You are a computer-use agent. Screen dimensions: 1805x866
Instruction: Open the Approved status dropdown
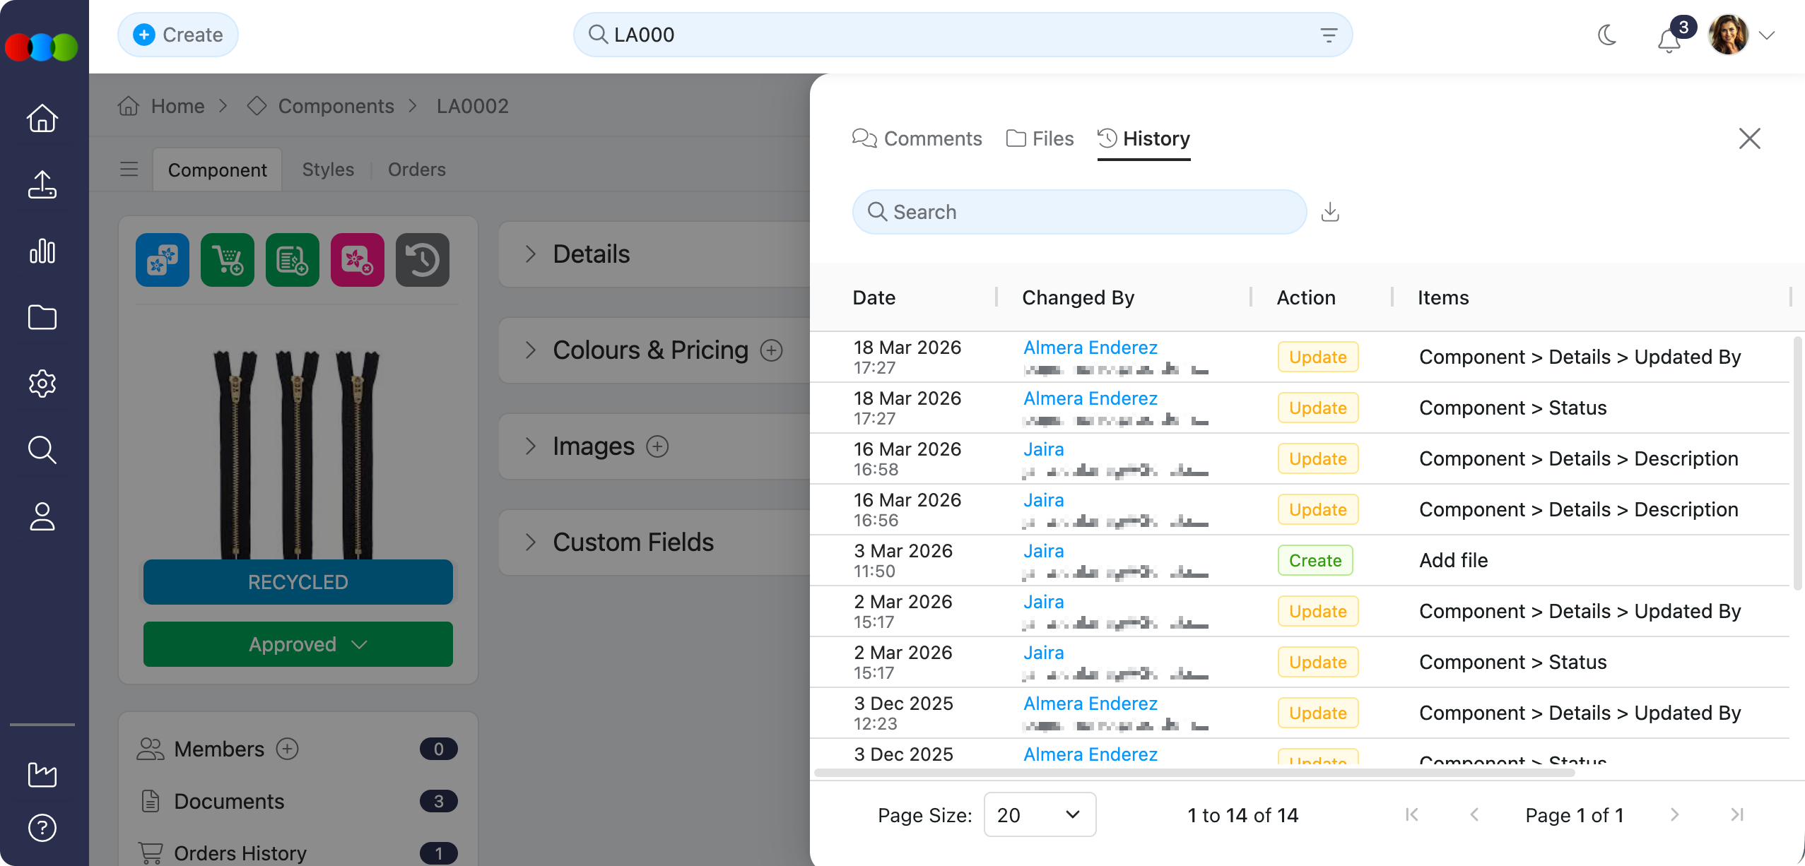pyautogui.click(x=298, y=644)
